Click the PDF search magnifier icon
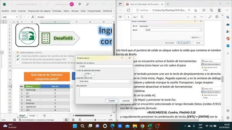Screen dimensions: 232x130 point(142,17)
